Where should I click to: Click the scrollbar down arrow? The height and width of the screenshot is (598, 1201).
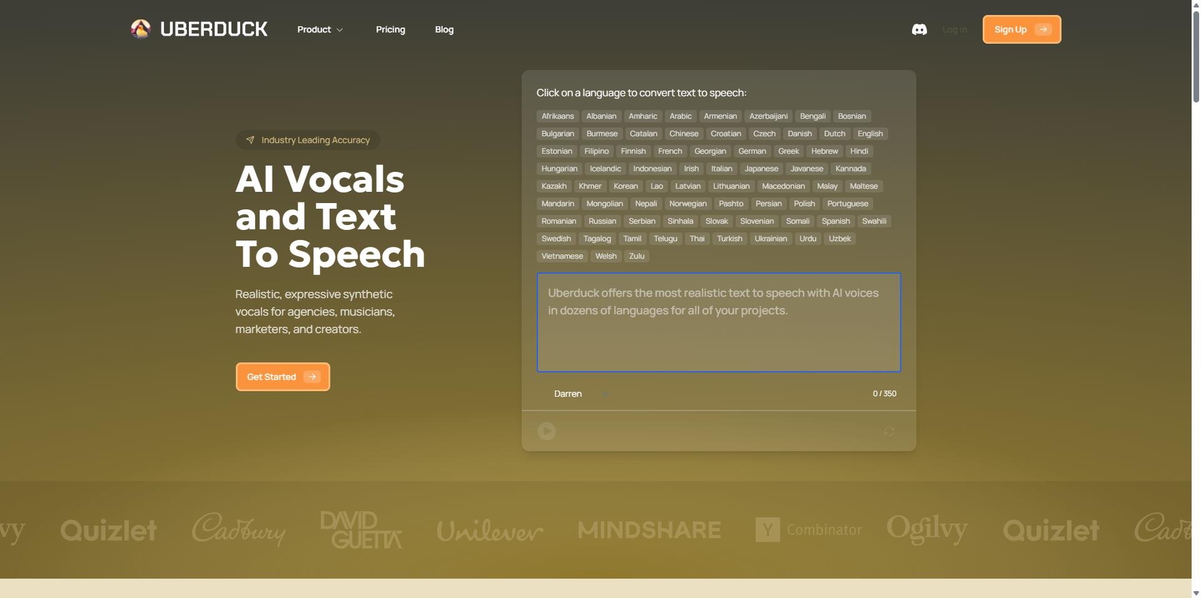coord(1196,593)
